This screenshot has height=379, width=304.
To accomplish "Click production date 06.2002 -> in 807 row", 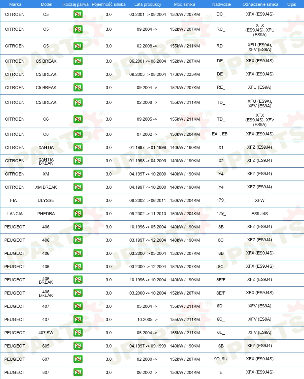I will 147,372.
